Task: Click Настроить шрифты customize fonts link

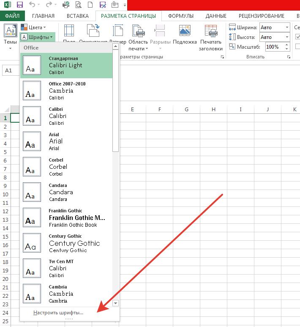Action: click(x=58, y=313)
